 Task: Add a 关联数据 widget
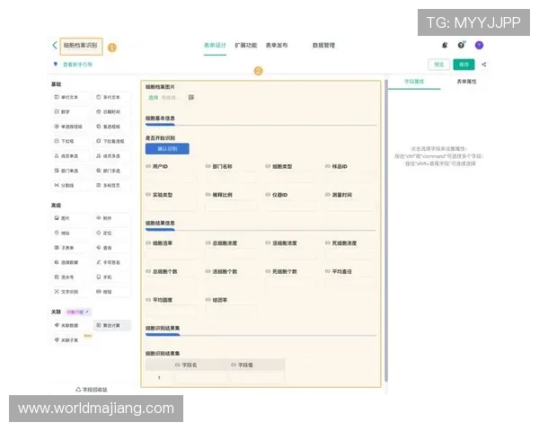coord(70,325)
